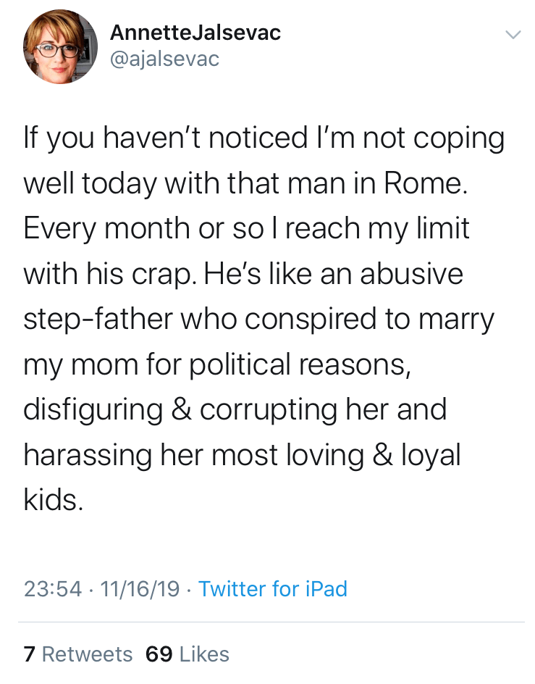This screenshot has height=684, width=535.
Task: Click the @ajalsevac handle
Action: 164,59
